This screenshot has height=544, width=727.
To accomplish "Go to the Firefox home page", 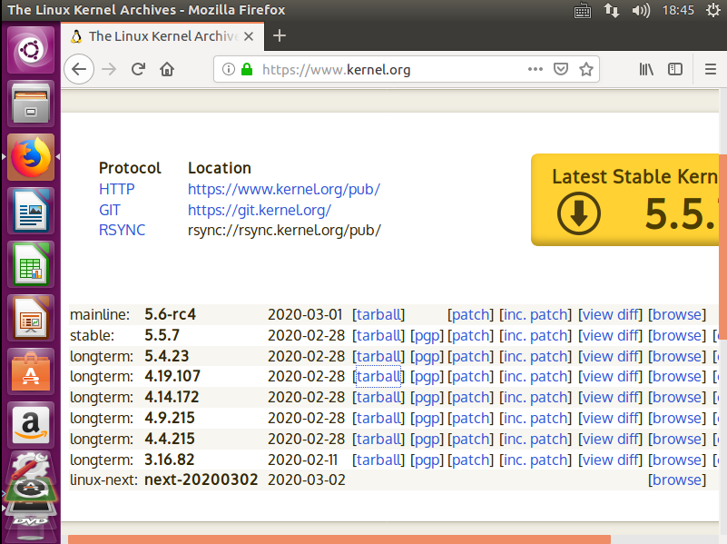I will [167, 70].
